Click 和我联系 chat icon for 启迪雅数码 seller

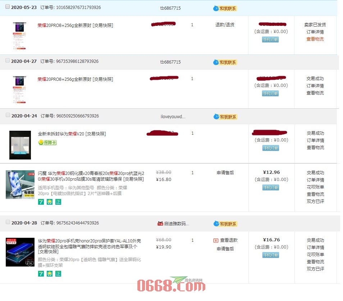tap(225, 224)
